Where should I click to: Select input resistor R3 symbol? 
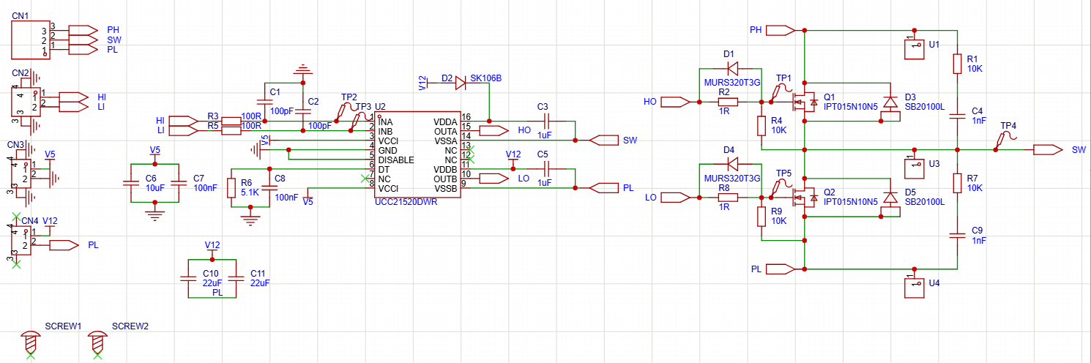231,121
